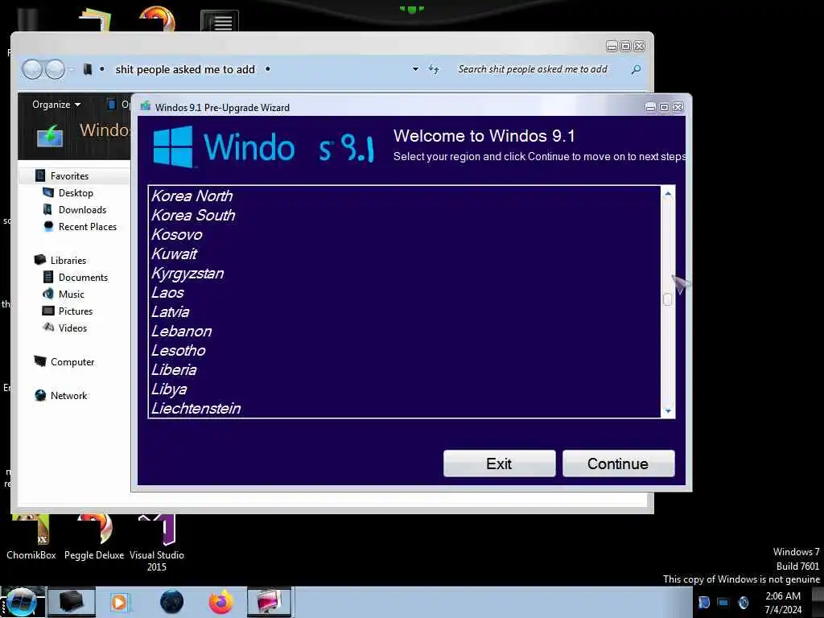This screenshot has height=618, width=824.
Task: Click region list scroll up arrow
Action: [668, 193]
